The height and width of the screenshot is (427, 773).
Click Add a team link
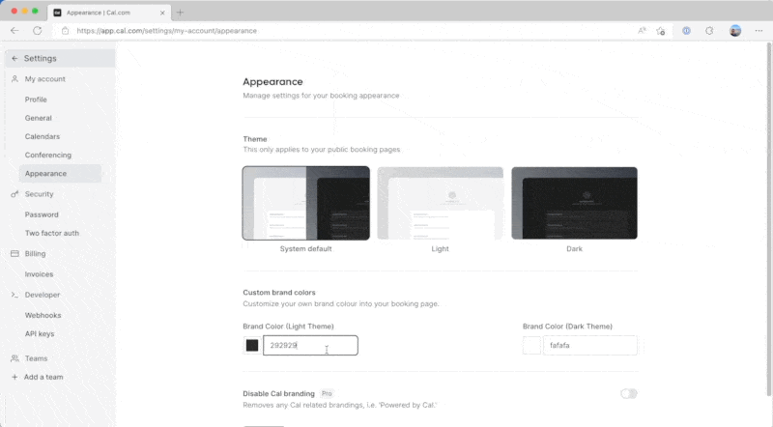[x=43, y=377]
